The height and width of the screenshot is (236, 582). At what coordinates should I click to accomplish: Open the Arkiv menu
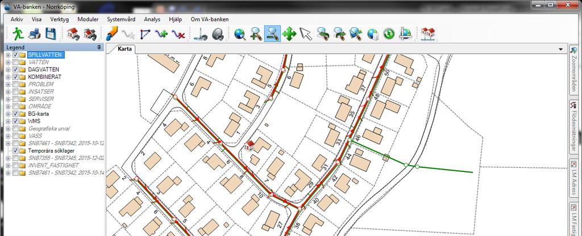click(x=16, y=19)
